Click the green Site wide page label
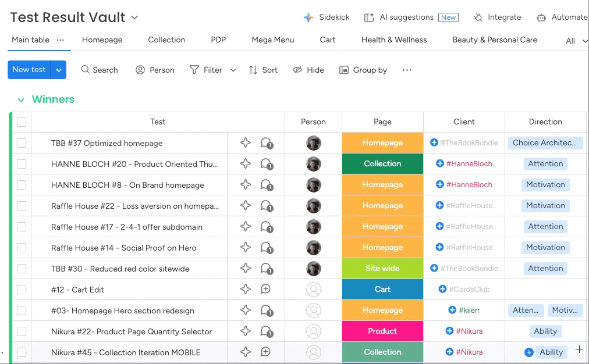Screen dimensions: 589x364 (x=382, y=269)
